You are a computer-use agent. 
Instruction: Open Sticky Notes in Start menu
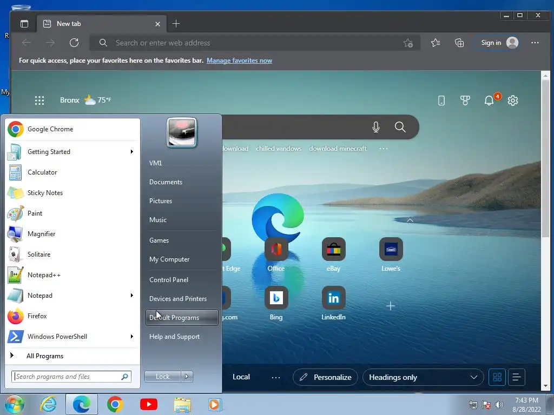click(72, 193)
